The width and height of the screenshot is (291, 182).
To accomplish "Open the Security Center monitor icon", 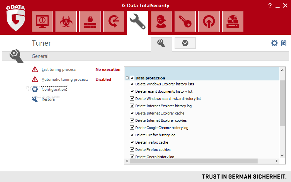I will click(x=42, y=22).
